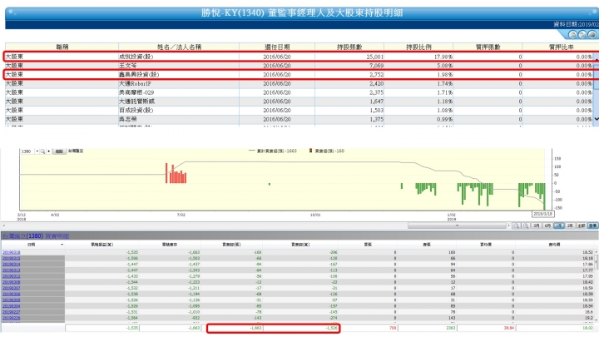Image resolution: width=599 pixels, height=337 pixels.
Task: Click the third round icon in the top-right toolbar
Action: (592, 35)
